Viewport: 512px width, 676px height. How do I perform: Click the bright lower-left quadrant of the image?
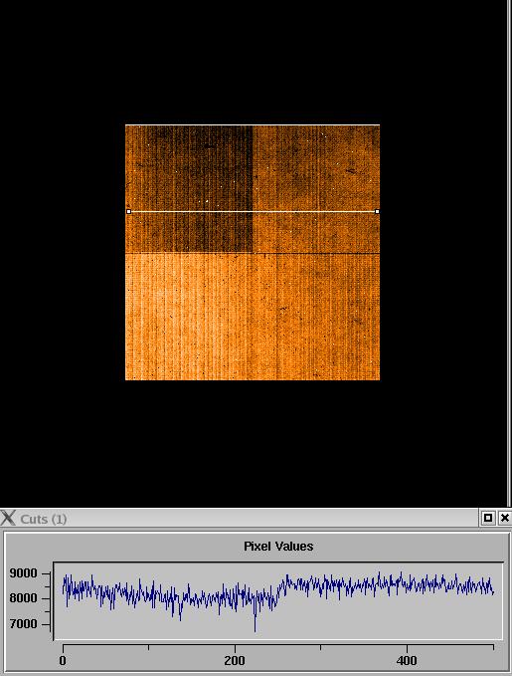189,317
